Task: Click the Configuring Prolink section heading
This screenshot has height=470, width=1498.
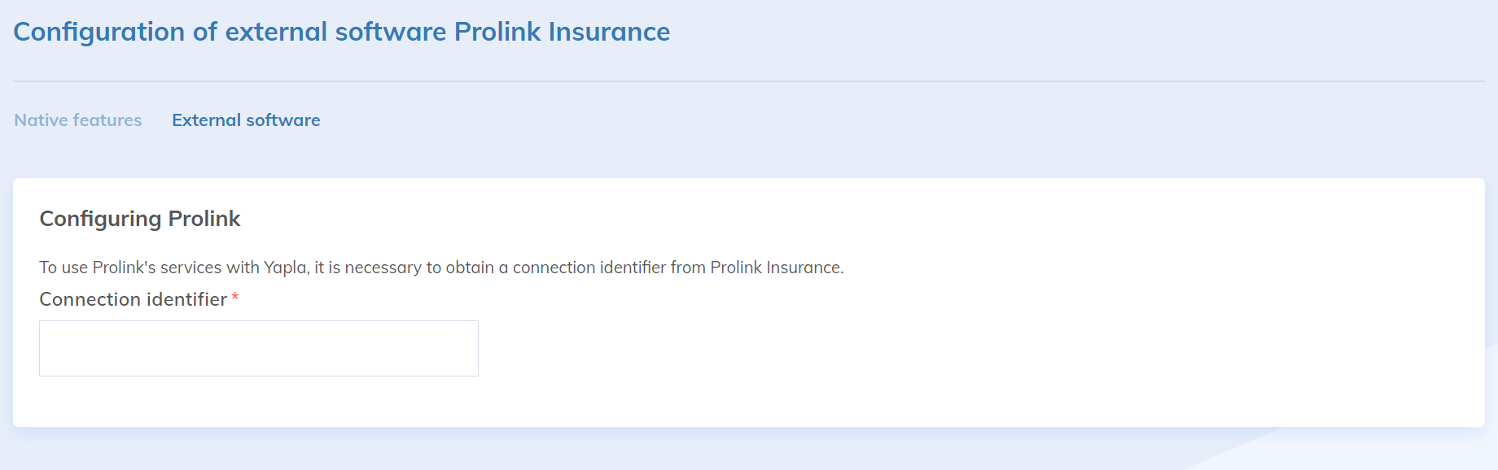Action: pyautogui.click(x=140, y=219)
